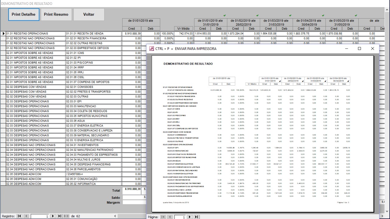Click 742.574,03 Vr Médio value
390x219 pixels.
point(183,34)
